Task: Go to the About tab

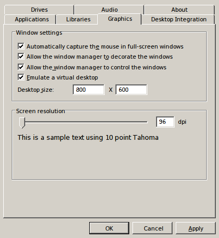Action: pyautogui.click(x=179, y=10)
